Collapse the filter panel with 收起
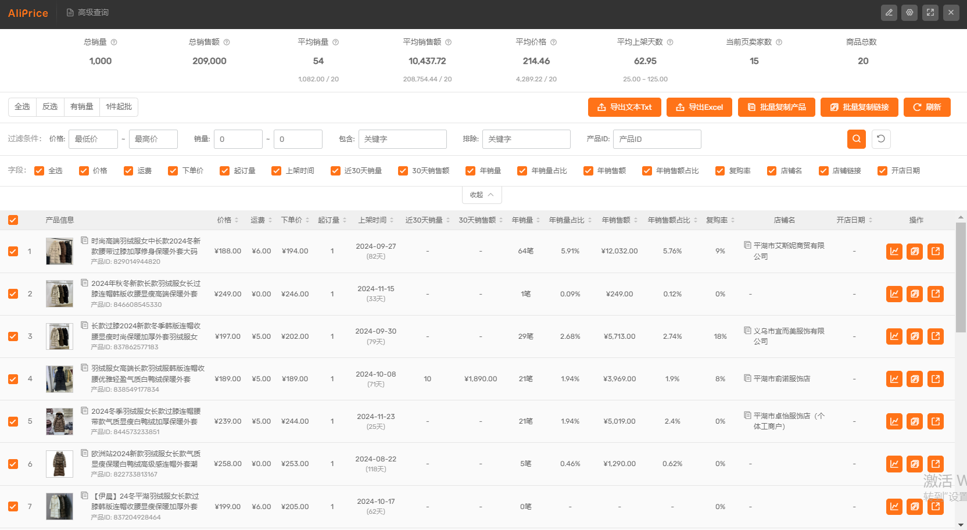Viewport: 967px width, 530px height. [482, 195]
